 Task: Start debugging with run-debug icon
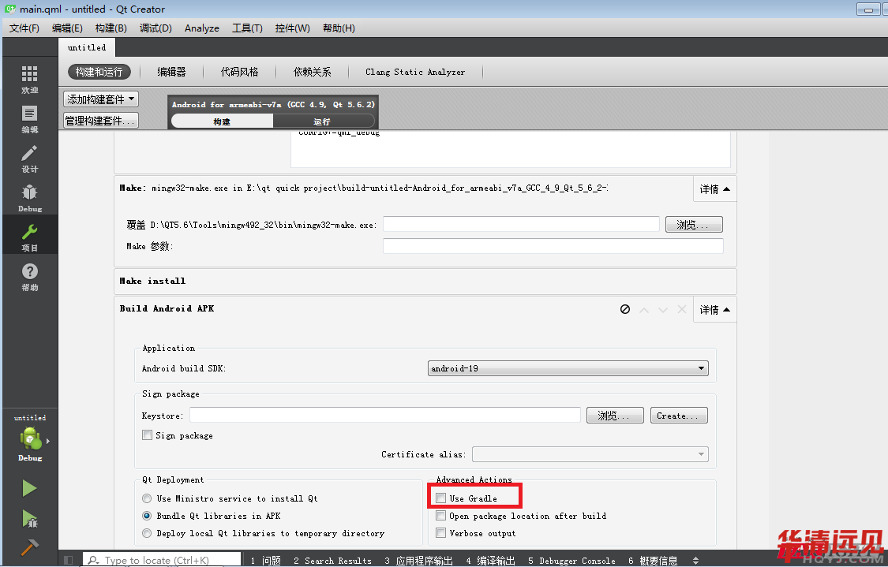tap(29, 518)
